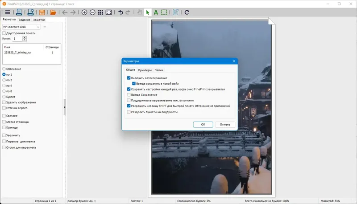Uncheck Включить автосохранение checkbox

tap(129, 78)
